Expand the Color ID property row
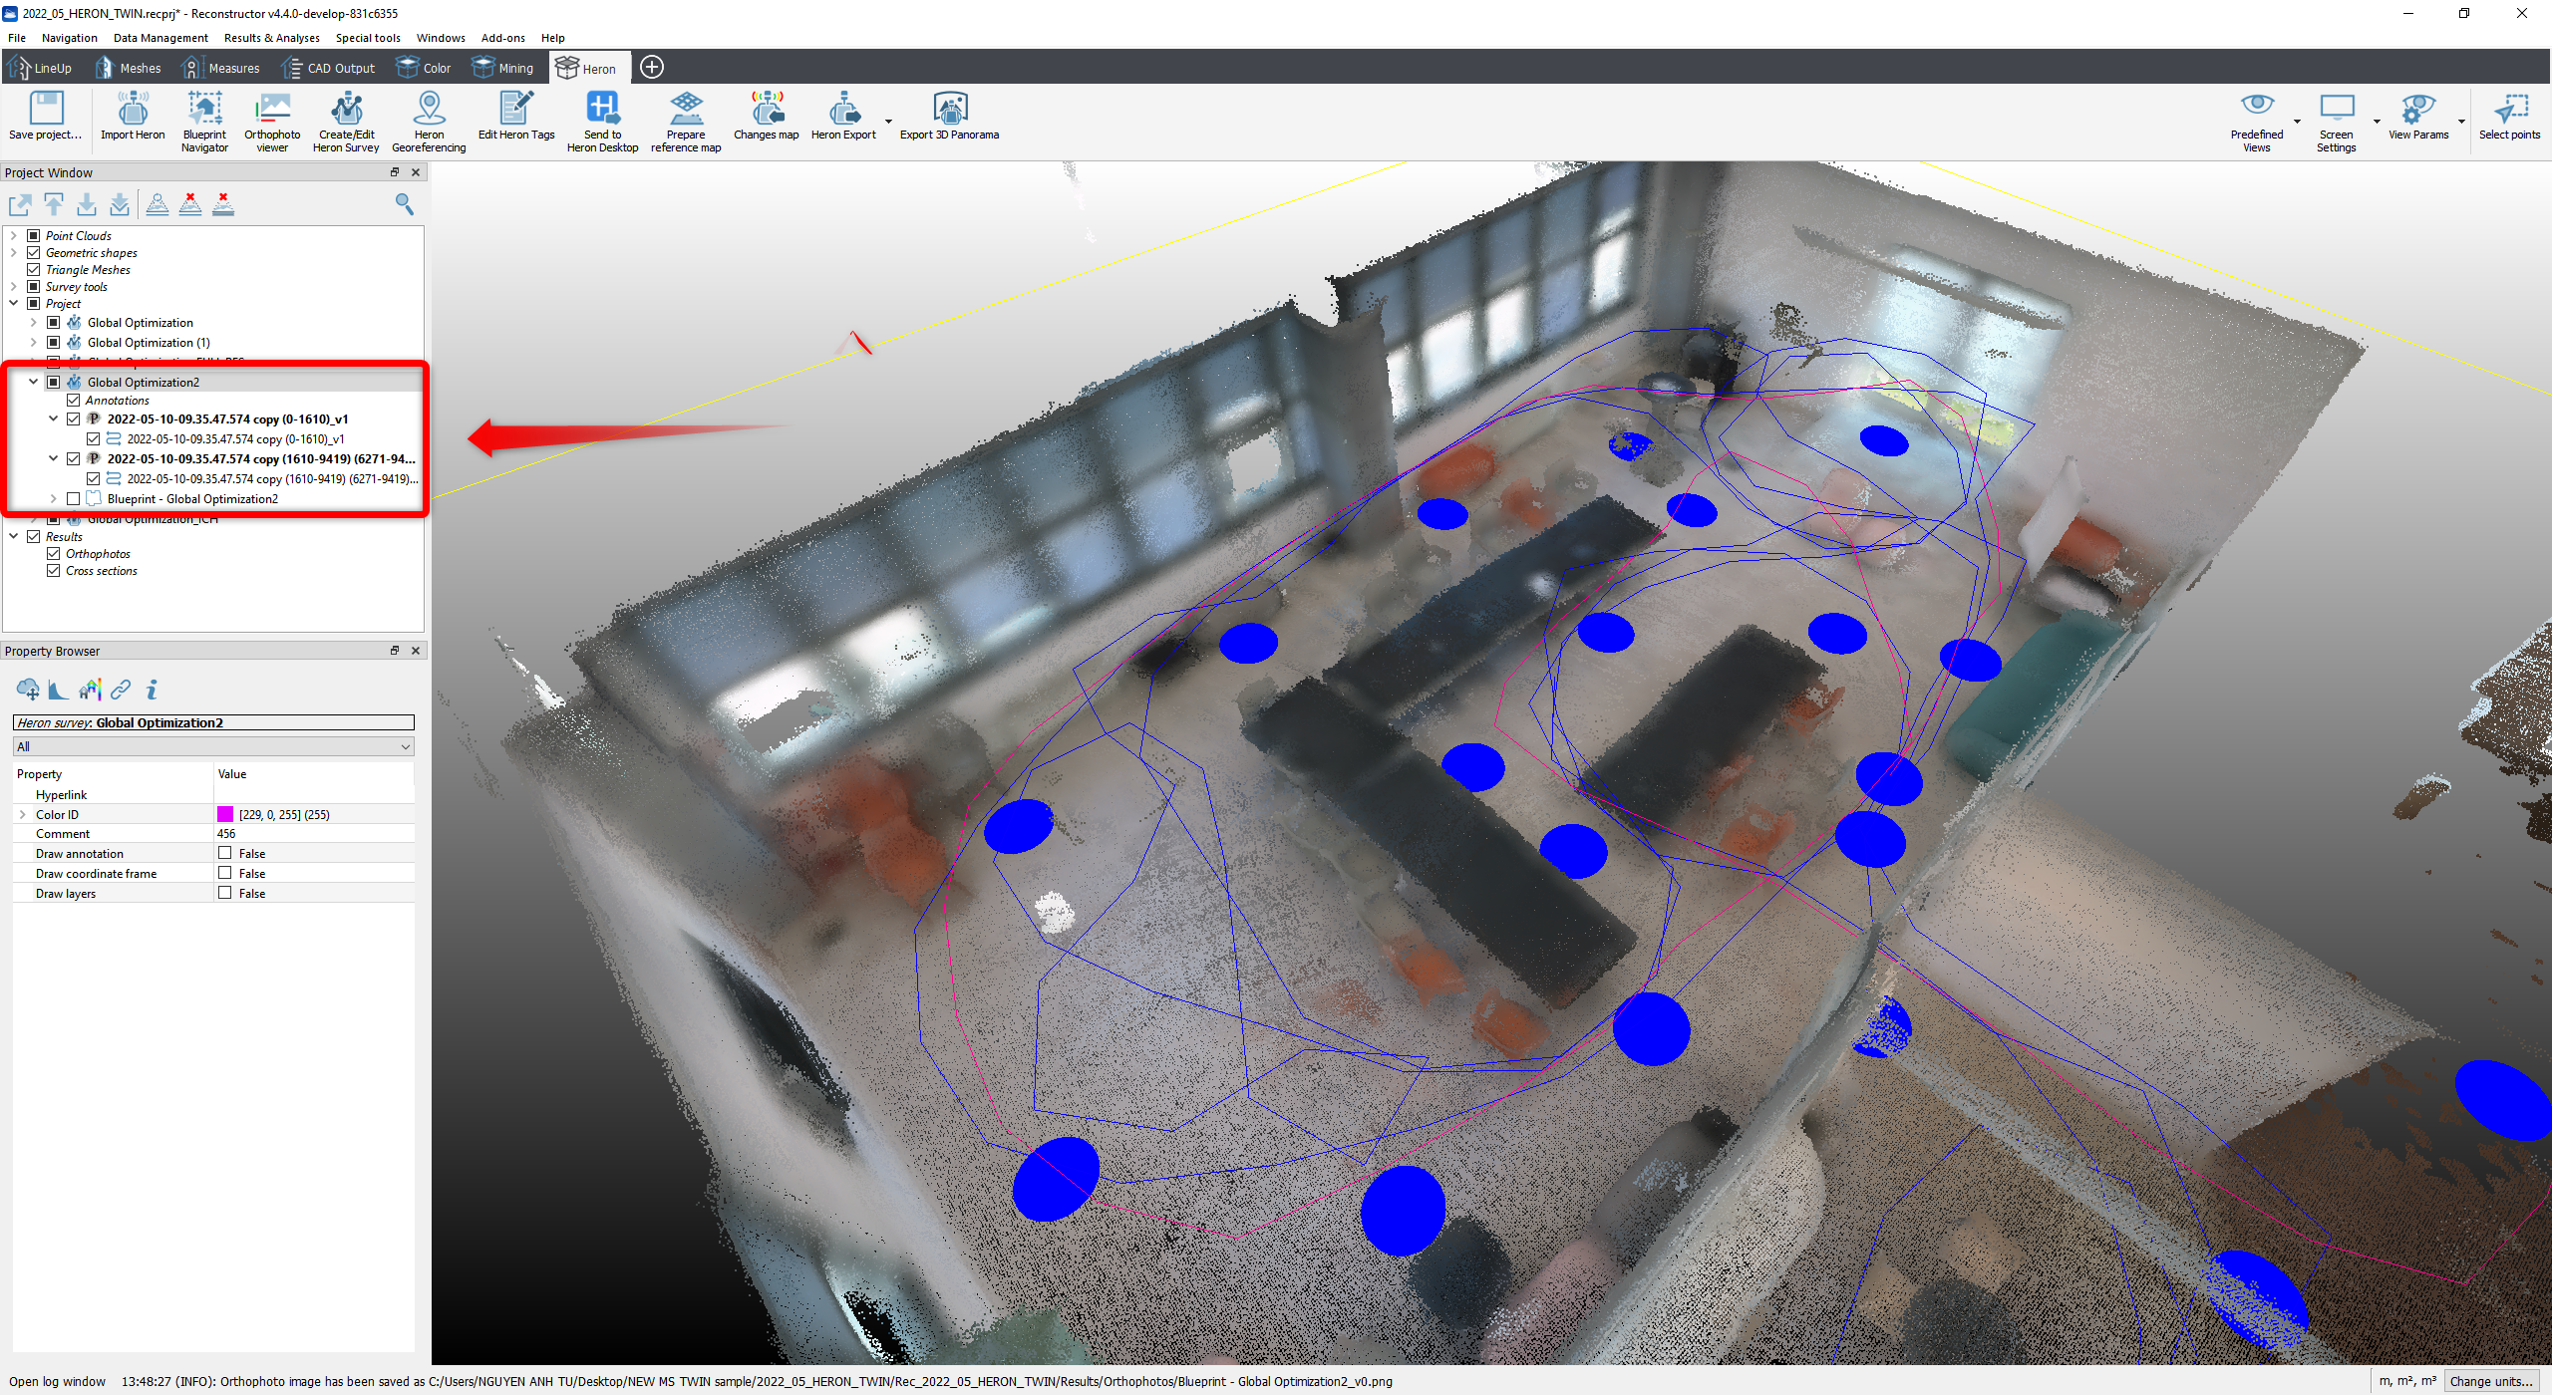The height and width of the screenshot is (1395, 2552). click(x=23, y=815)
